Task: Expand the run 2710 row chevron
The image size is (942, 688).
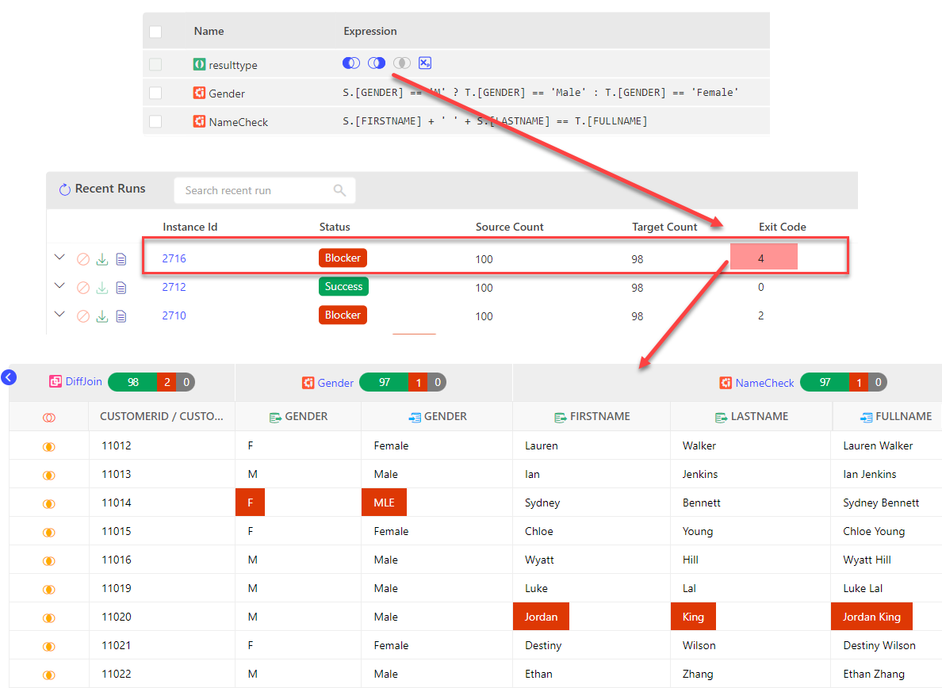Action: pos(59,315)
